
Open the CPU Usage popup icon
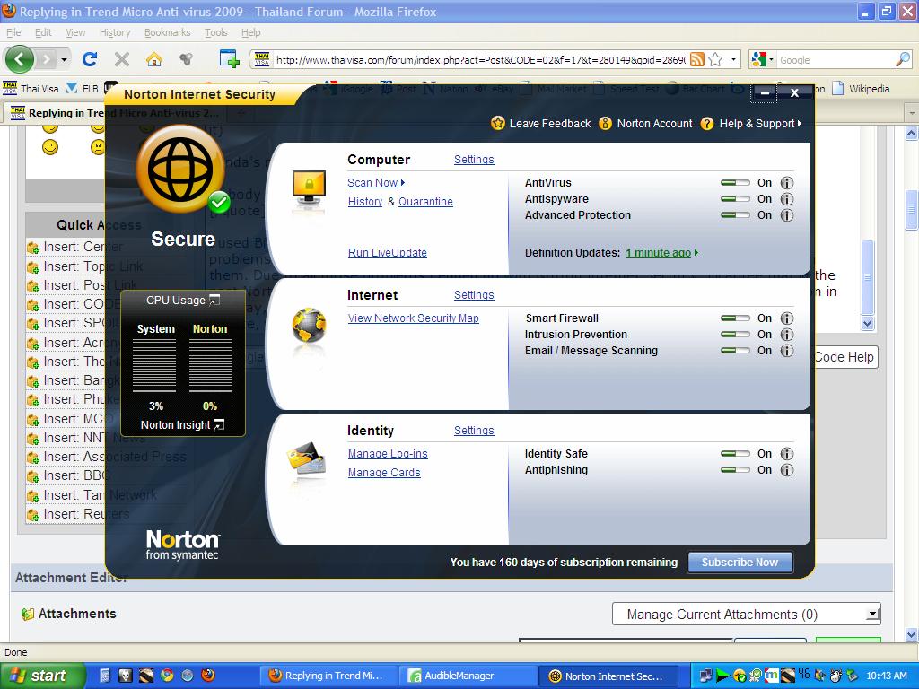click(214, 300)
